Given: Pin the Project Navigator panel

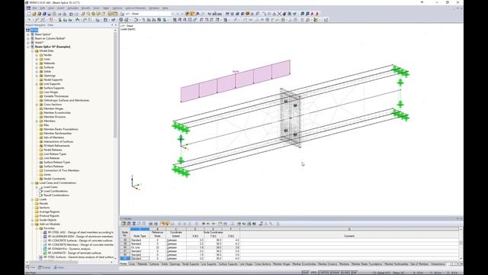Looking at the screenshot, I should tap(112, 25).
